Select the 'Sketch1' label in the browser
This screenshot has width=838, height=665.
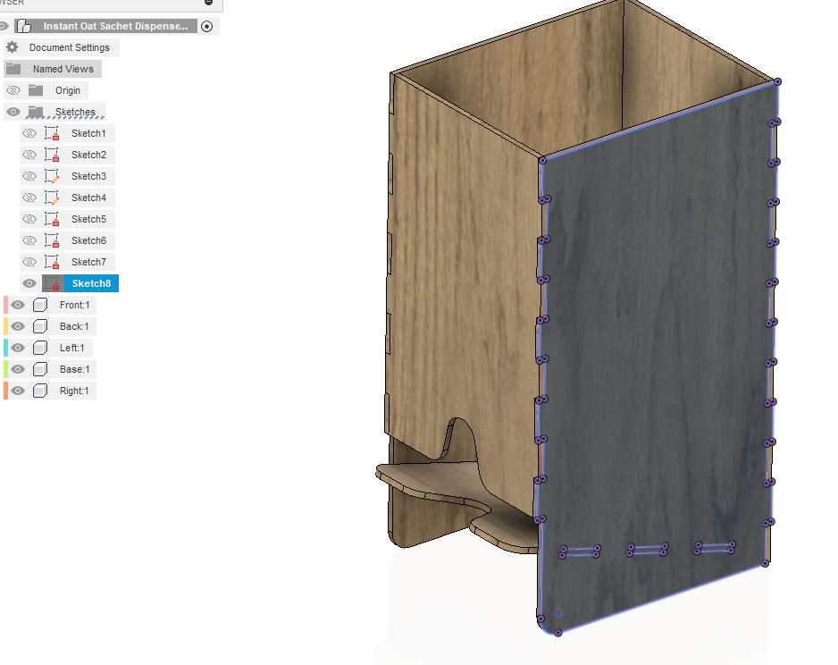tap(88, 133)
